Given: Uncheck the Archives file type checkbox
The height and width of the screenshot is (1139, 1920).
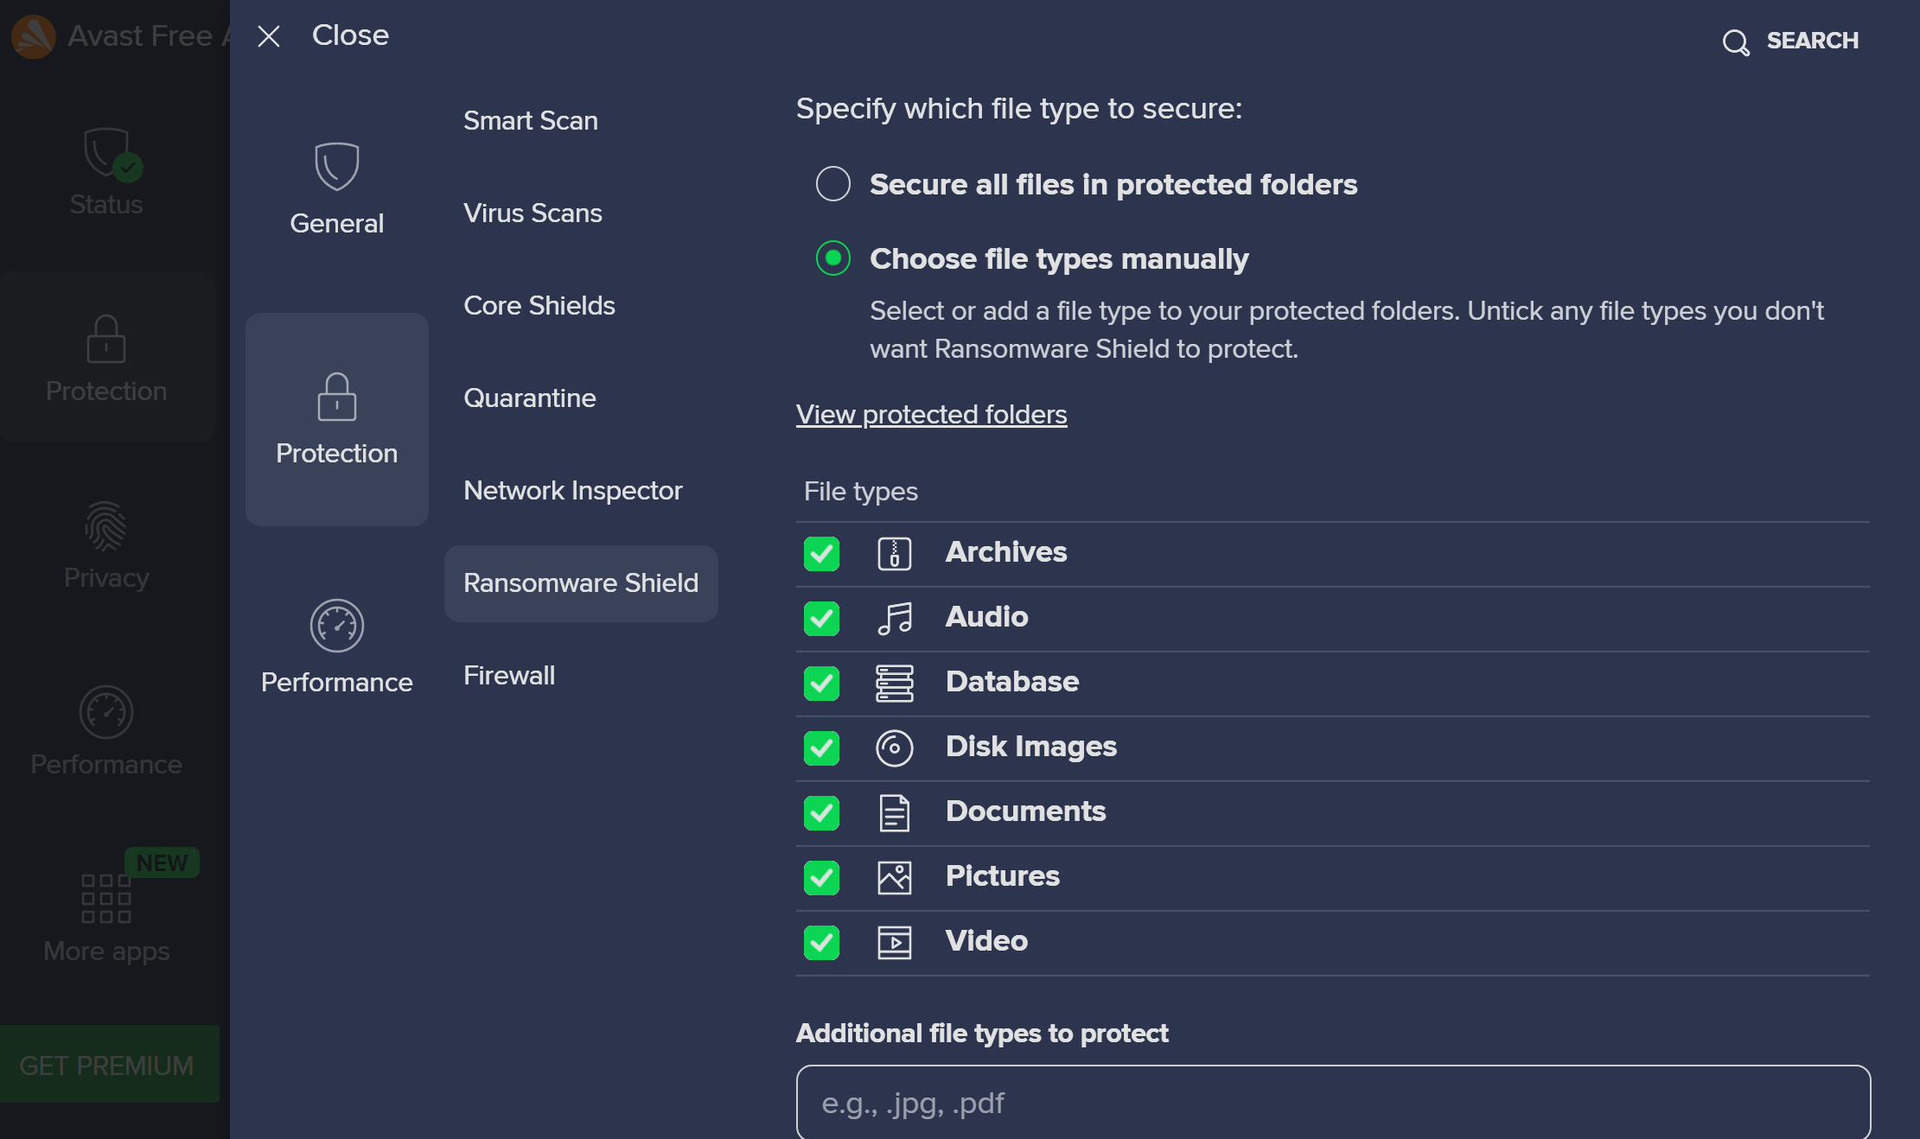Looking at the screenshot, I should pyautogui.click(x=821, y=554).
